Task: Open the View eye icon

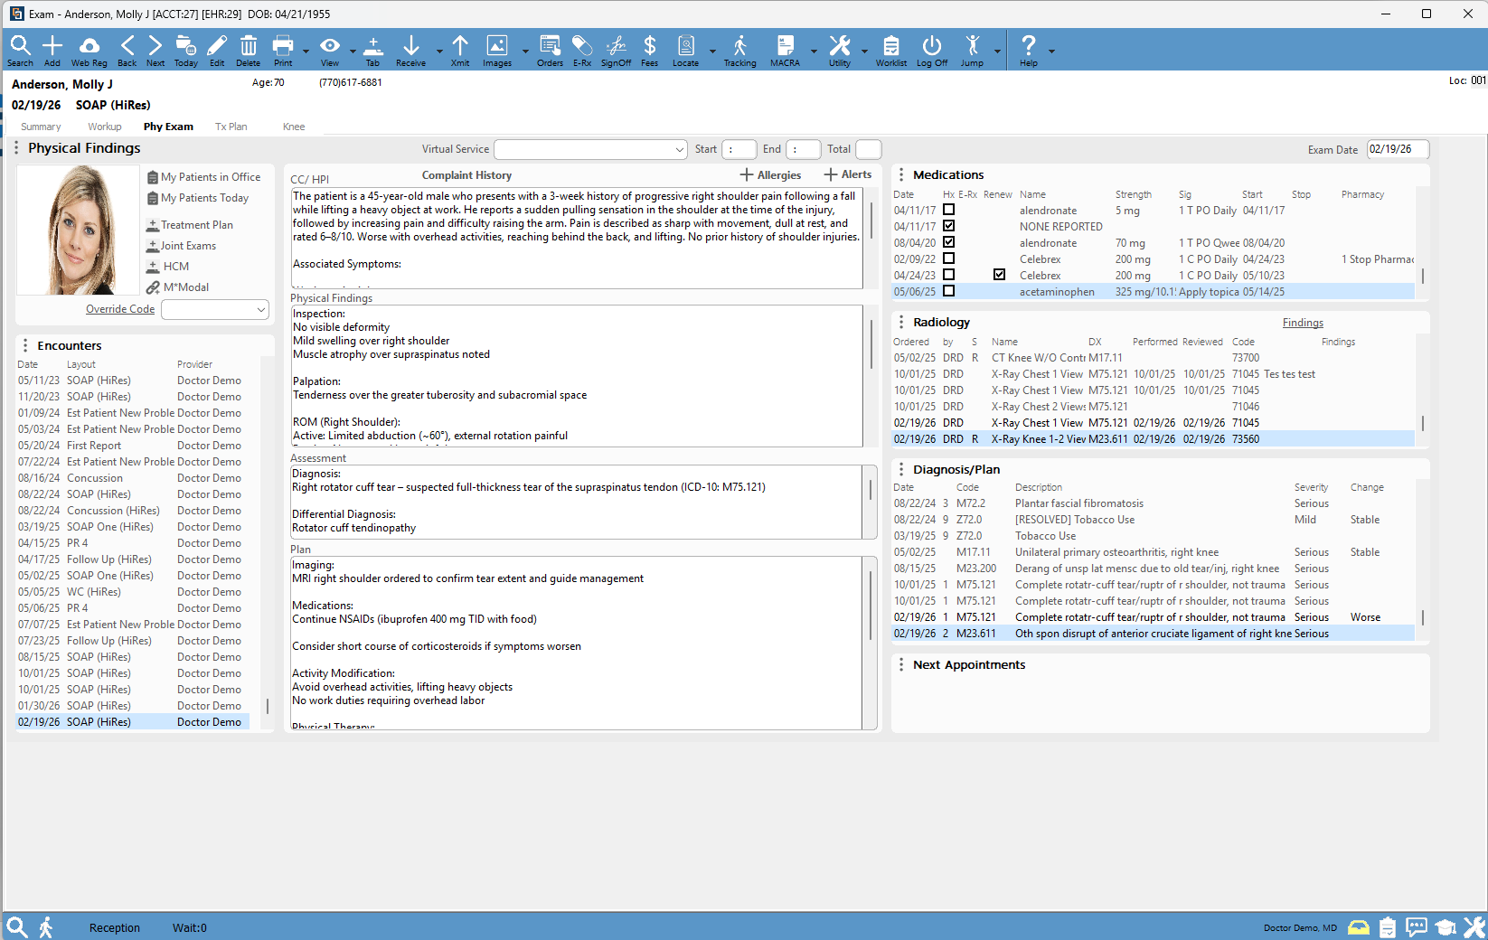Action: (x=330, y=51)
